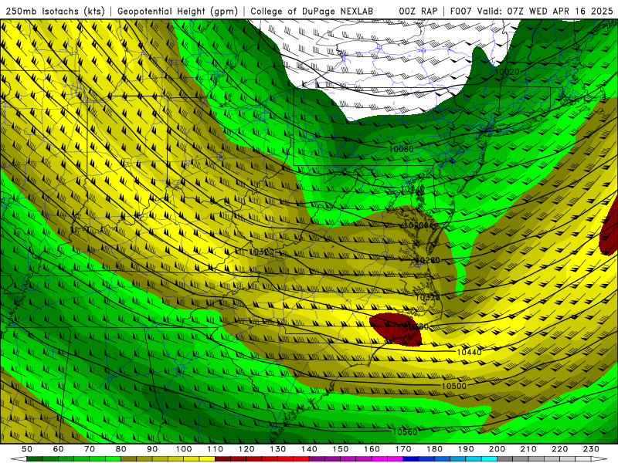Viewport: 618px width, 463px height.
Task: Click the 160 value on the color scale
Action: pyautogui.click(x=372, y=449)
